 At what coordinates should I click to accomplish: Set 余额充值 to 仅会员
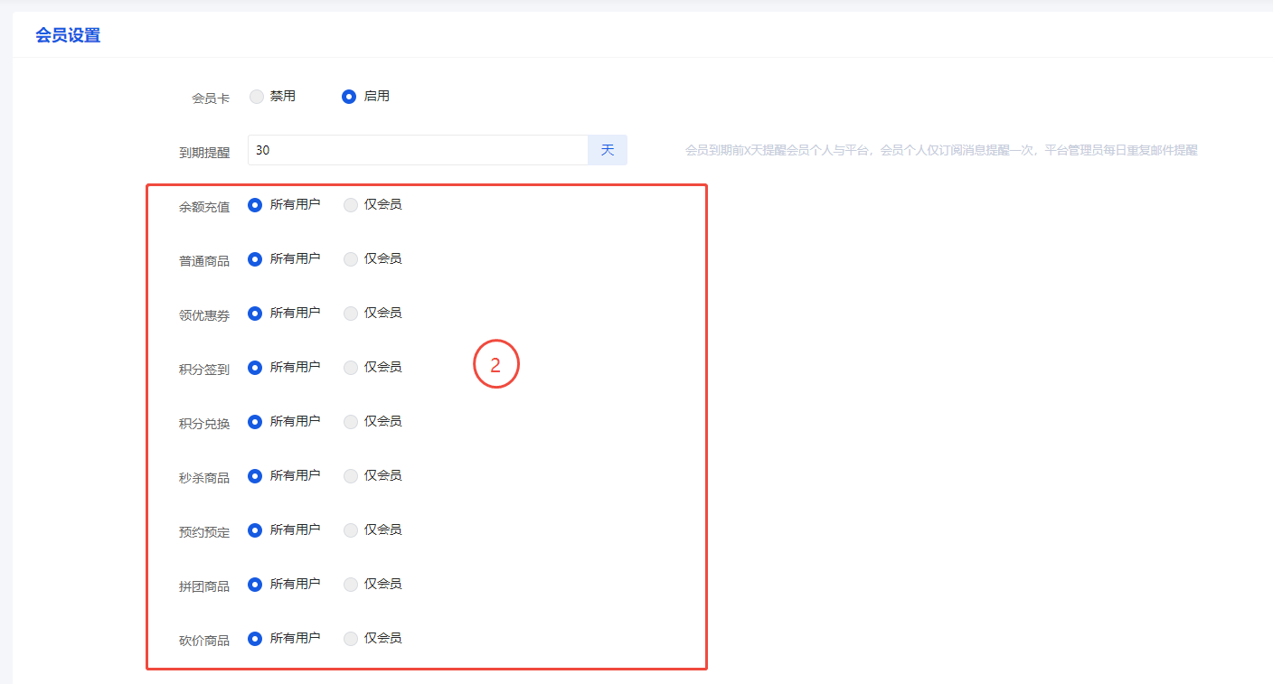coord(351,205)
